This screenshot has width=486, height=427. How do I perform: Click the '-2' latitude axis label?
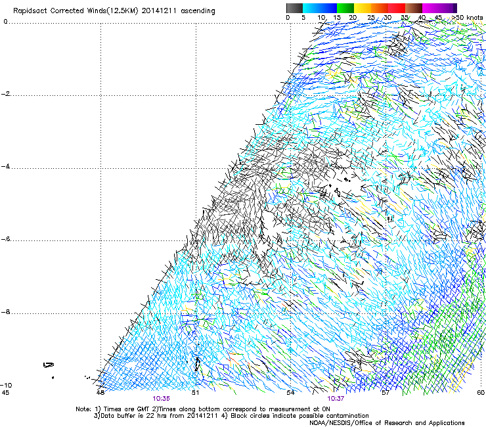click(6, 94)
